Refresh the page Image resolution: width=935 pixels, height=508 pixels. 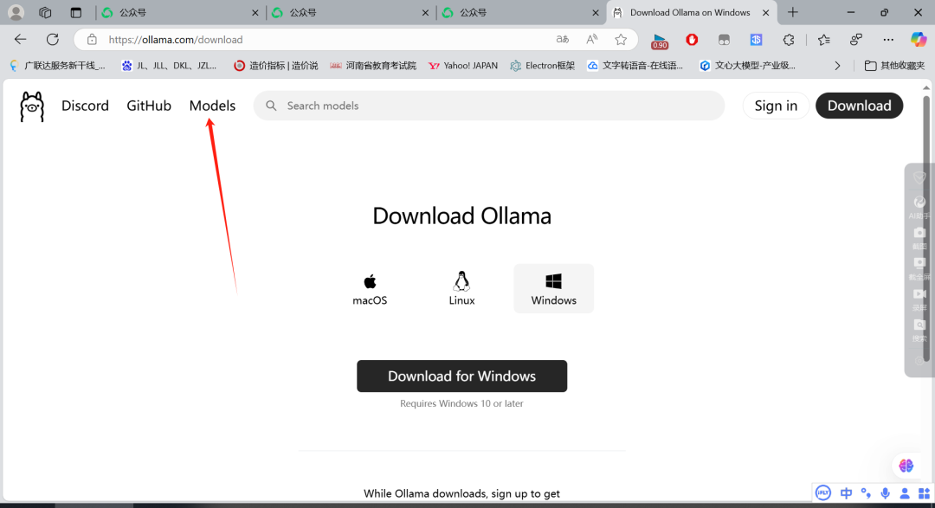53,39
